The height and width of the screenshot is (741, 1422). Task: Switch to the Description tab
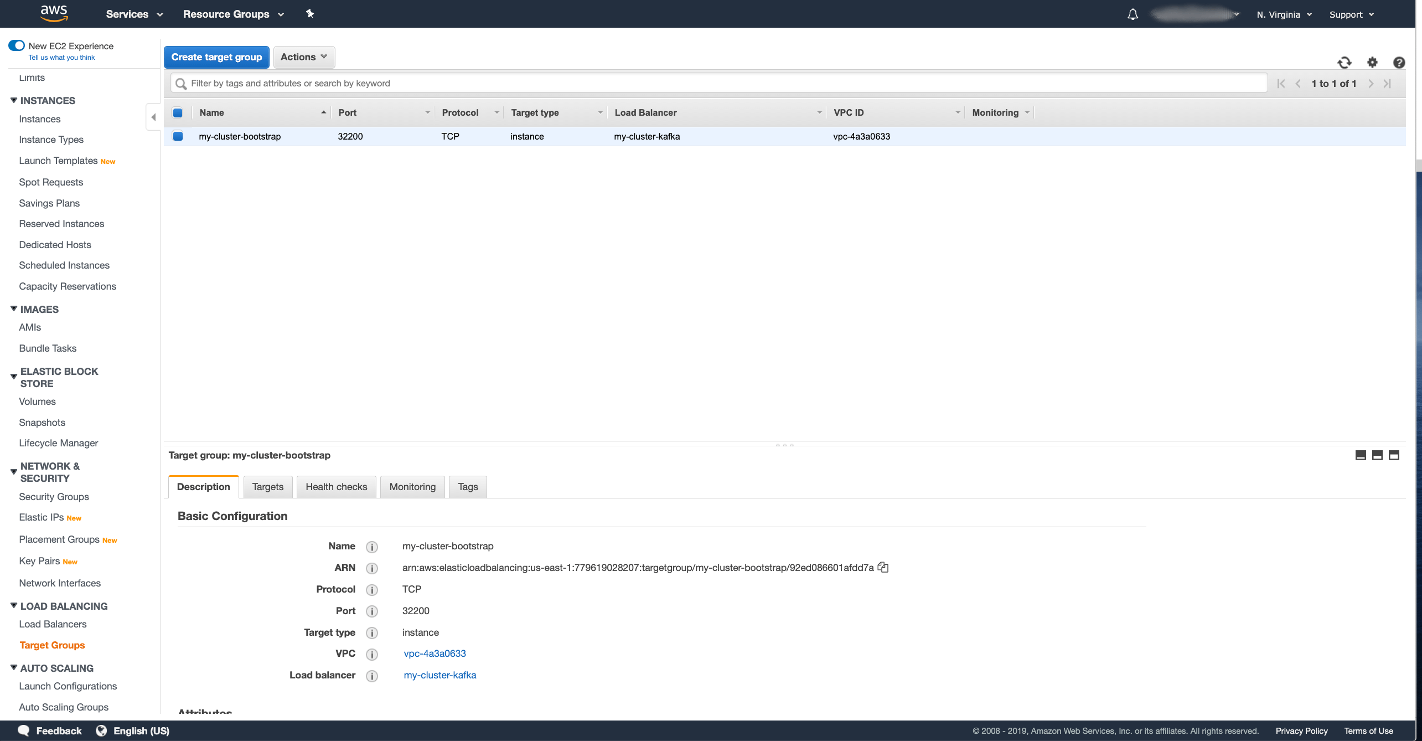[204, 487]
